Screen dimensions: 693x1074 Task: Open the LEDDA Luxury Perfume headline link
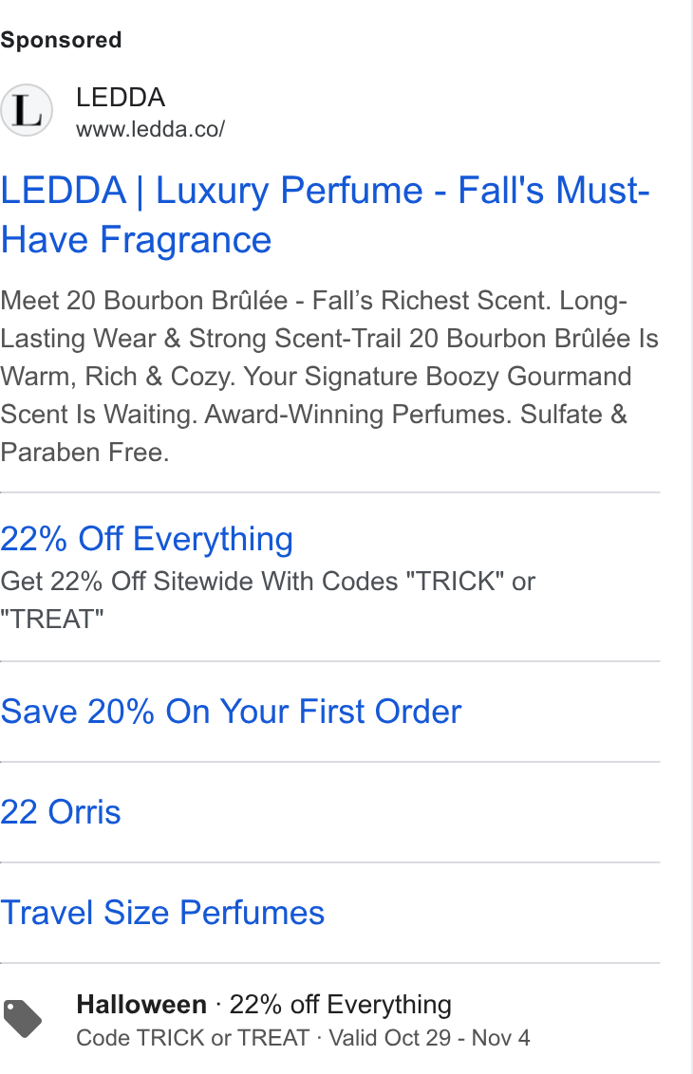coord(325,215)
